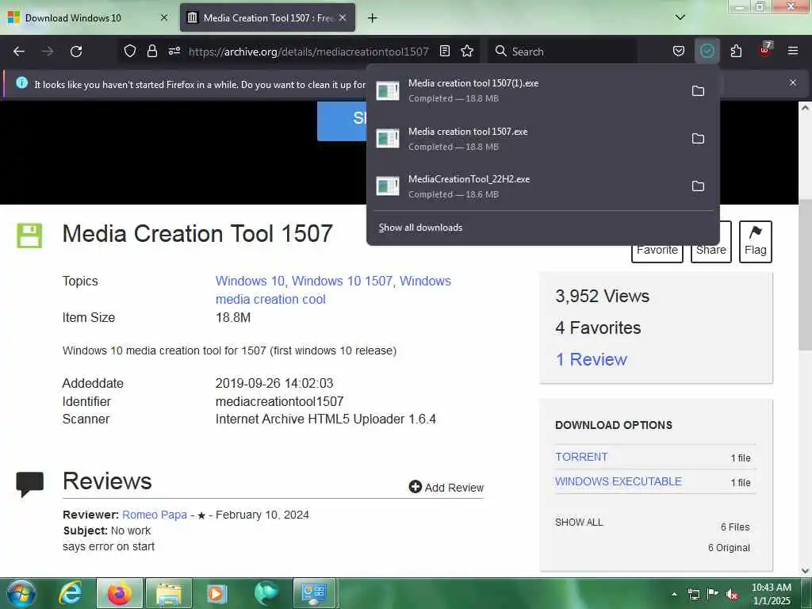Open downloaded Media creation tool 1507(1).exe

click(x=527, y=90)
